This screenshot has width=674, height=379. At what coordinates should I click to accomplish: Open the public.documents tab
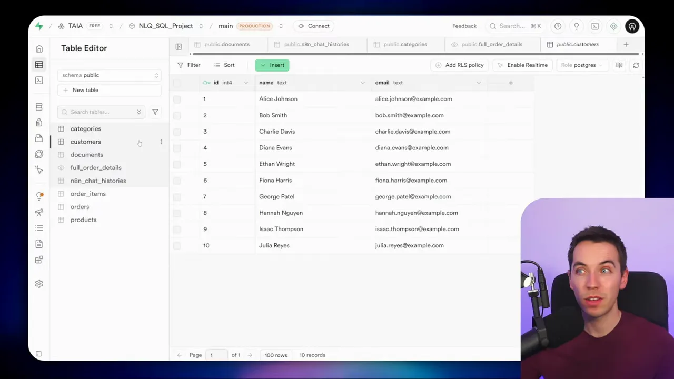click(226, 44)
